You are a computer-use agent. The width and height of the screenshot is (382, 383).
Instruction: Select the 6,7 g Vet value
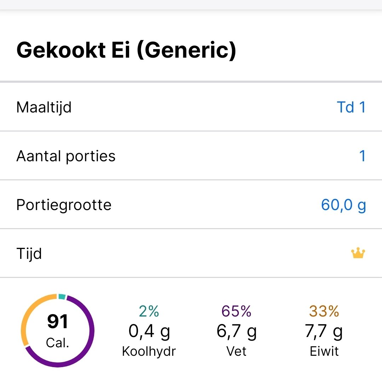pyautogui.click(x=236, y=331)
